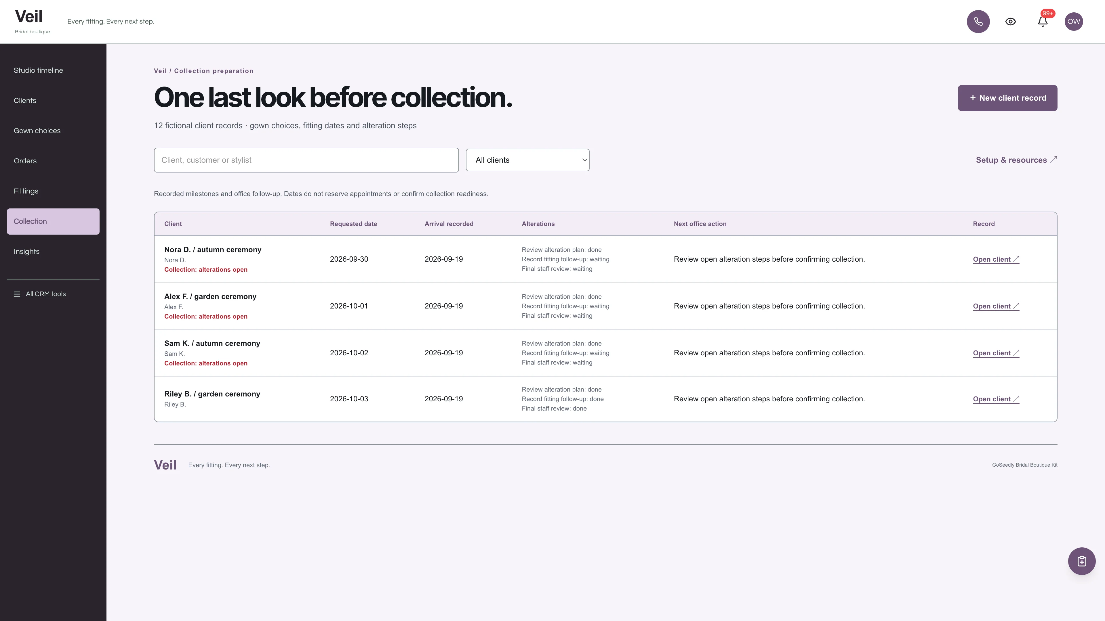Open notifications bell with 99+ badge
Viewport: 1105px width, 621px height.
point(1043,22)
